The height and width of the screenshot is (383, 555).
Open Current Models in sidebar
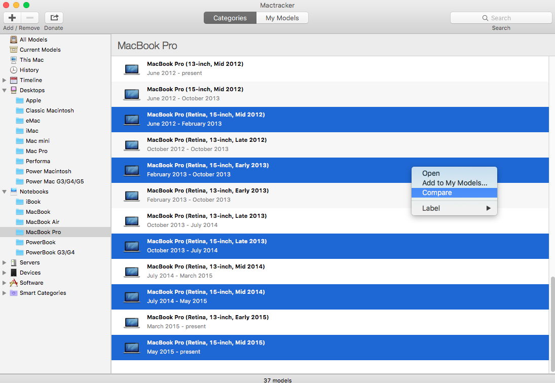coord(40,50)
